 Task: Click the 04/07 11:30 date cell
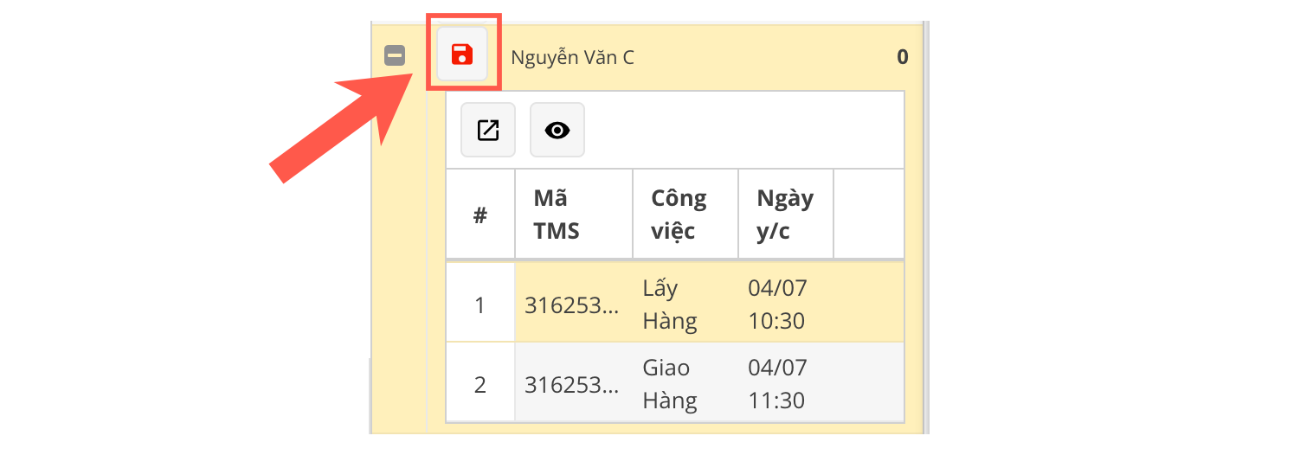[777, 384]
